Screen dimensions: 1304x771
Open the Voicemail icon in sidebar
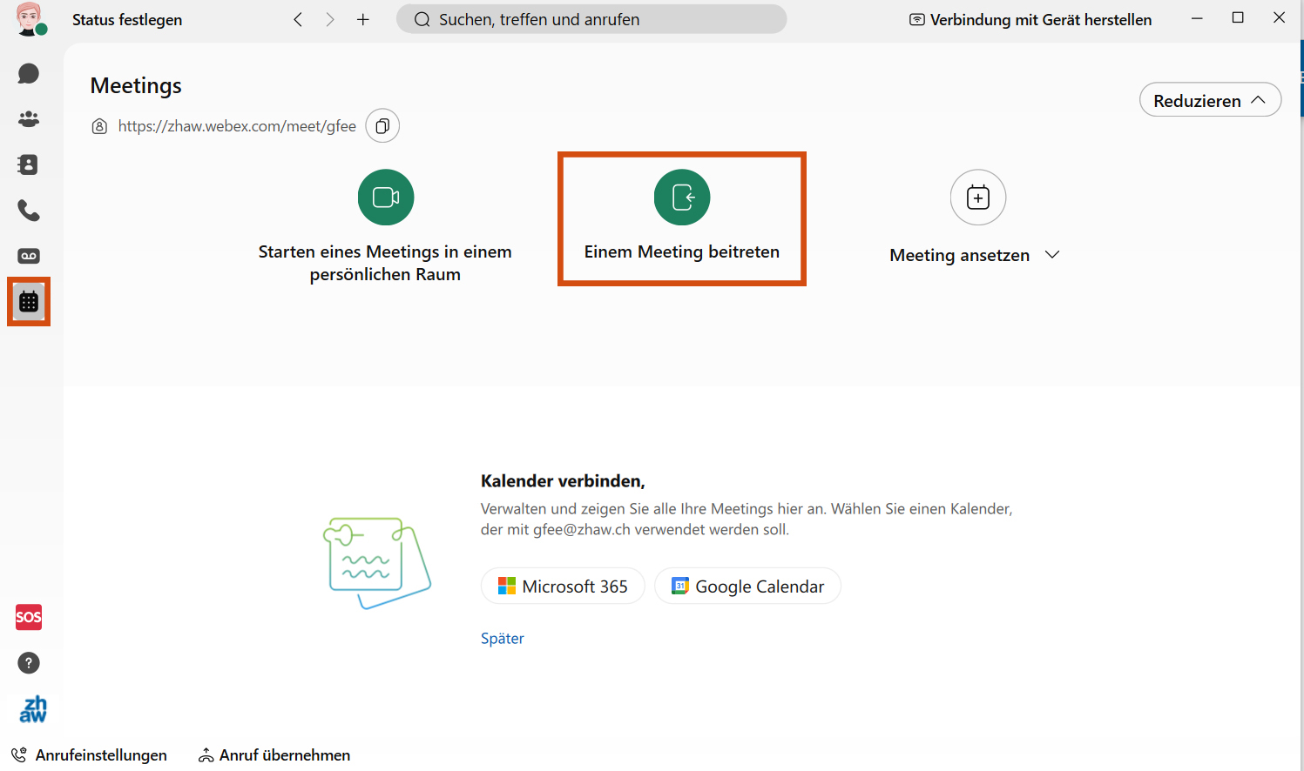tap(29, 256)
